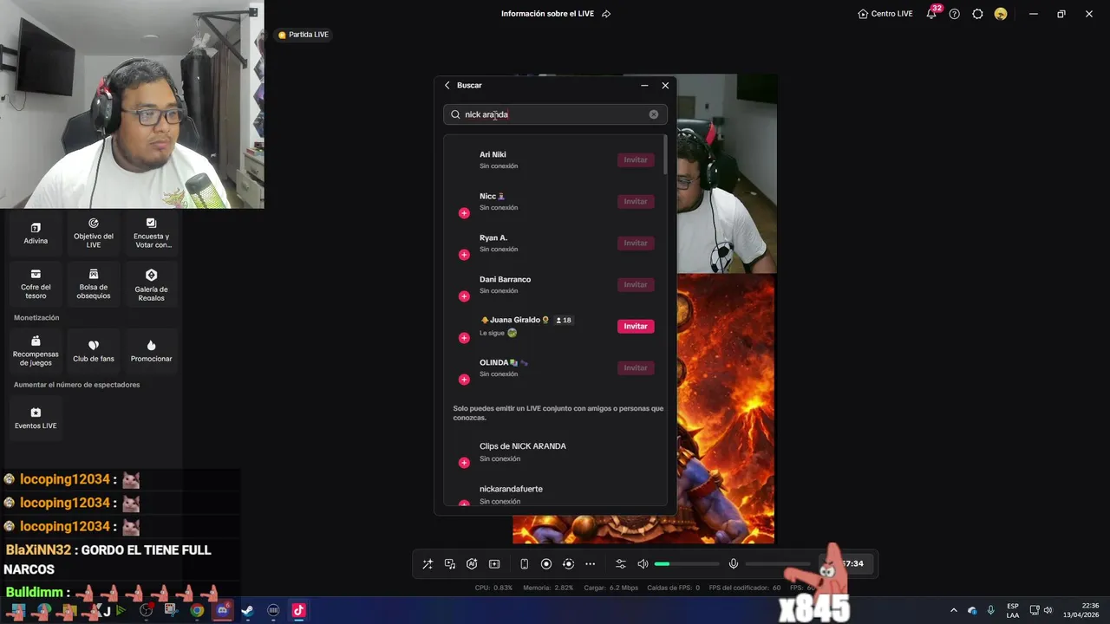
Task: Open the audio mixer sliders icon
Action: (x=621, y=564)
